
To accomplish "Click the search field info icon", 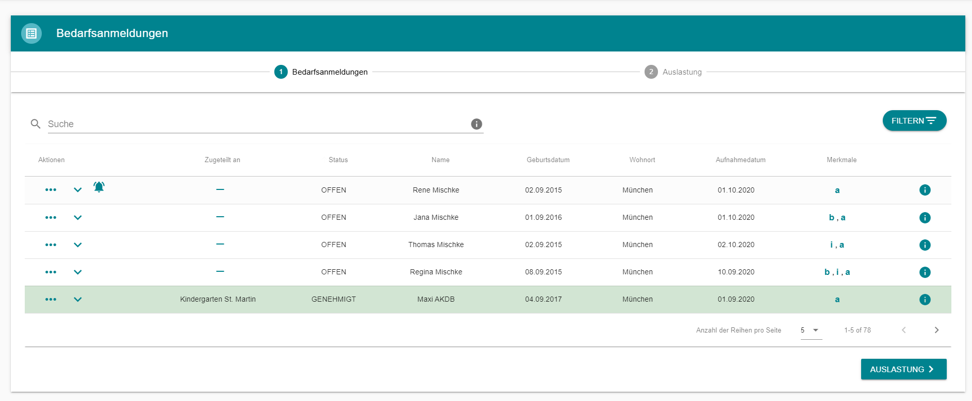I will coord(476,124).
